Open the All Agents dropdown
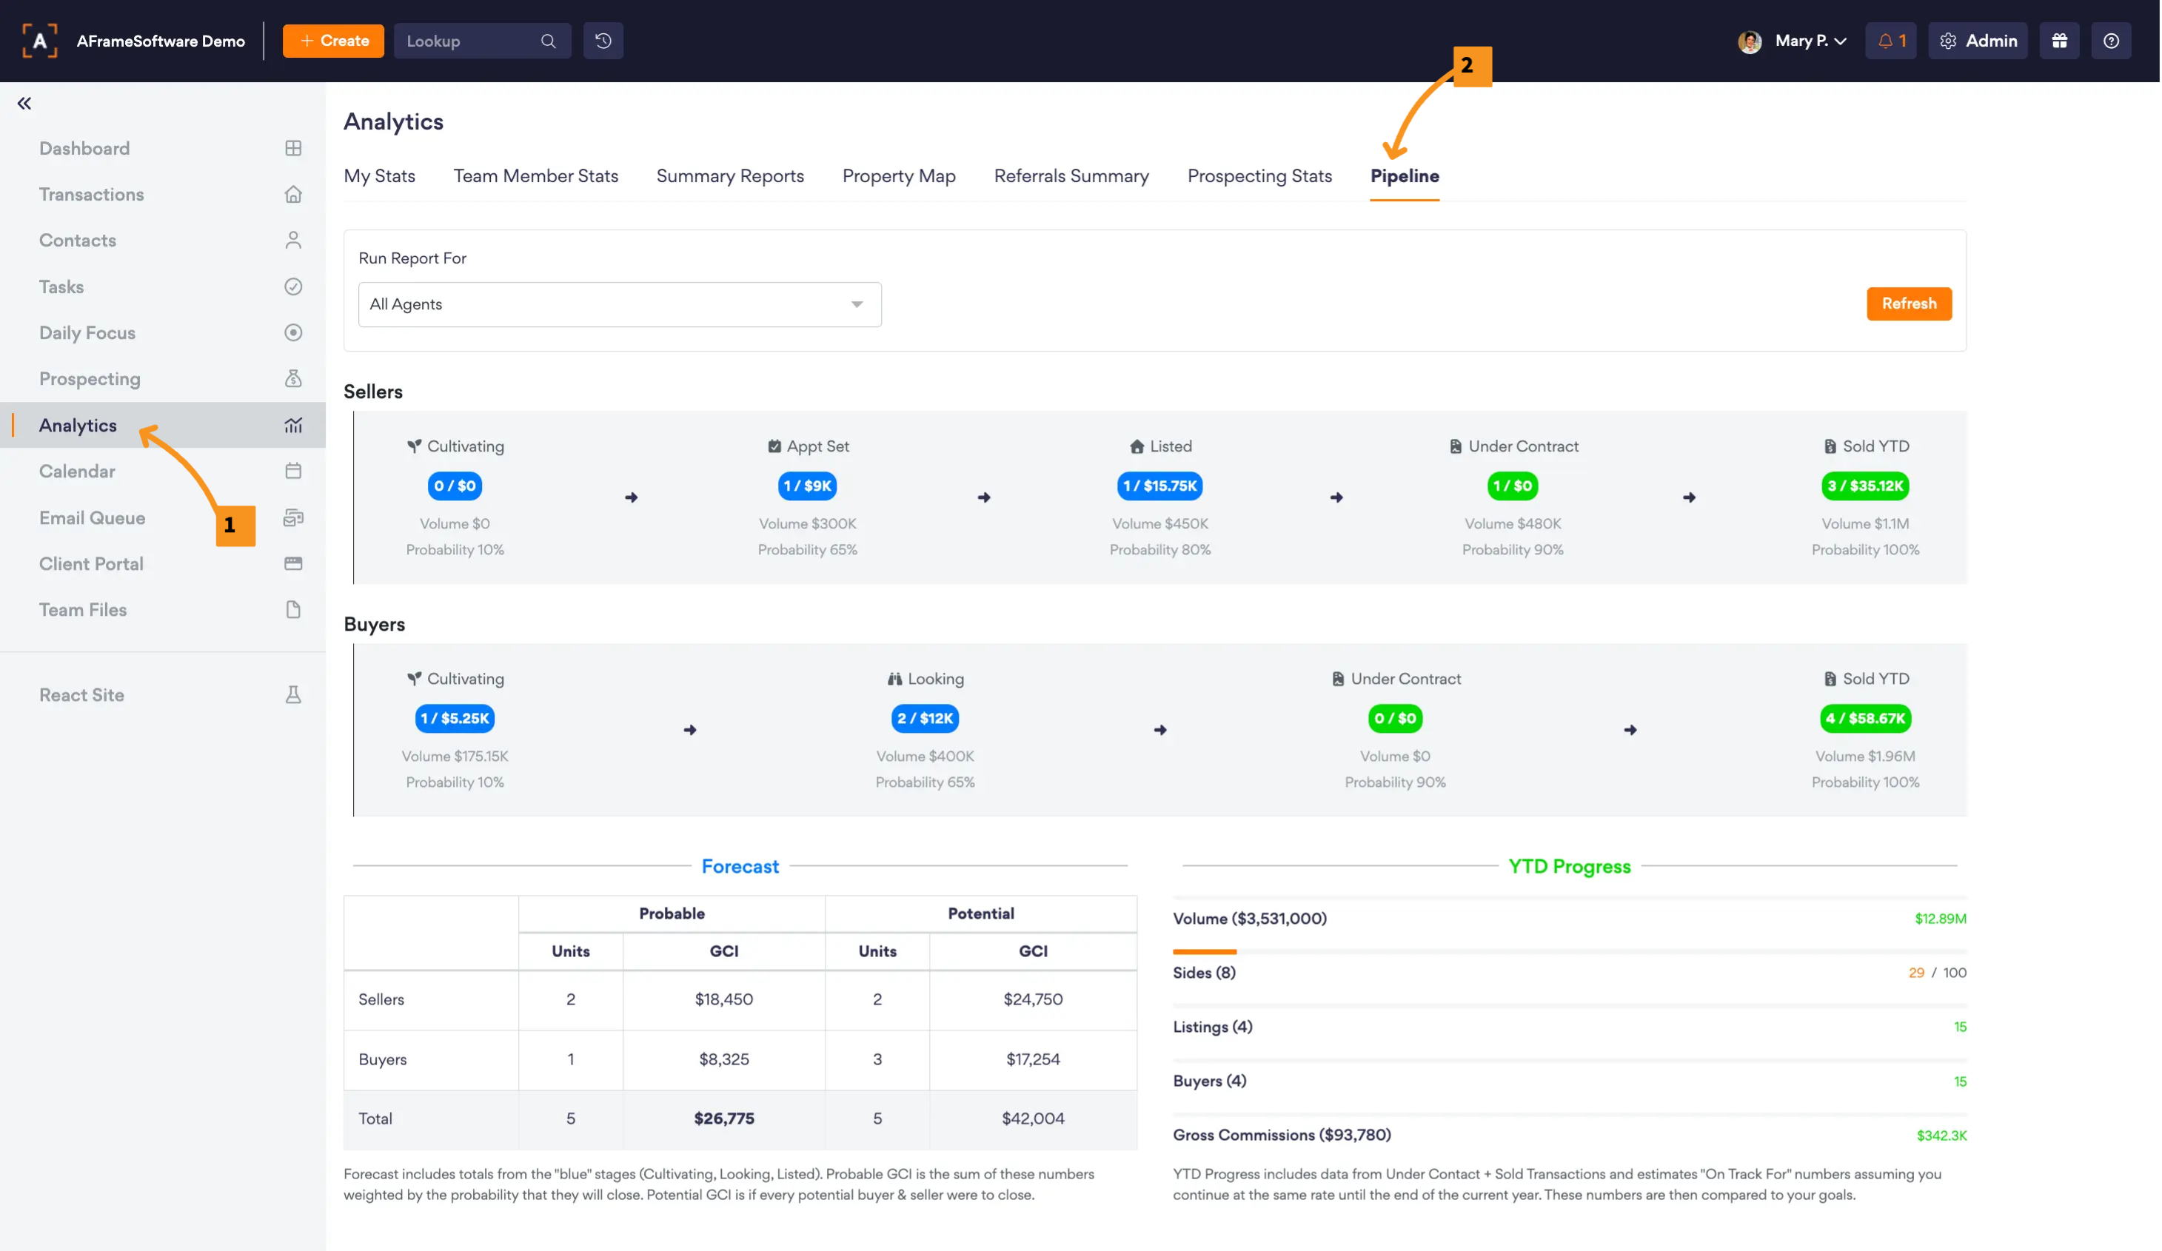This screenshot has height=1251, width=2162. (x=620, y=304)
